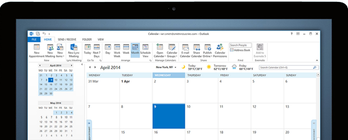The width and height of the screenshot is (348, 140).
Task: Click Today's weather forecast
Action: [x=192, y=67]
